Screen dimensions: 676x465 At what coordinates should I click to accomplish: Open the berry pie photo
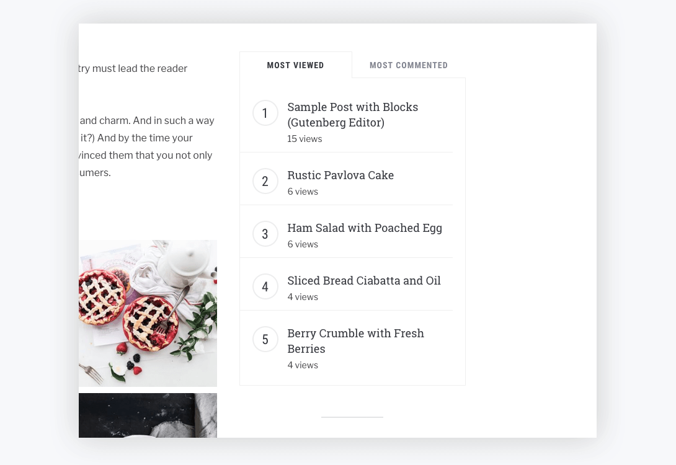point(148,313)
